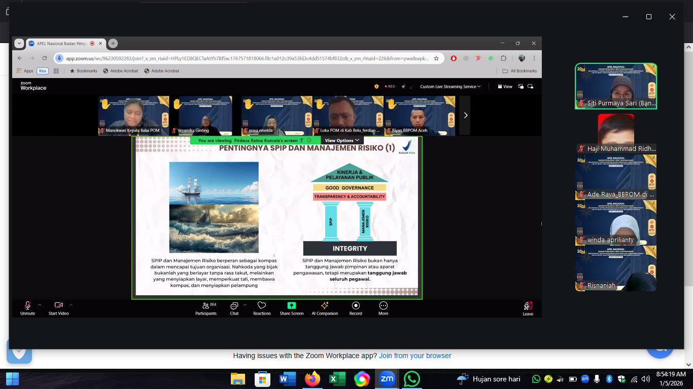Image resolution: width=693 pixels, height=389 pixels.
Task: Open Custom Live Streaming Service dropdown
Action: pyautogui.click(x=450, y=87)
